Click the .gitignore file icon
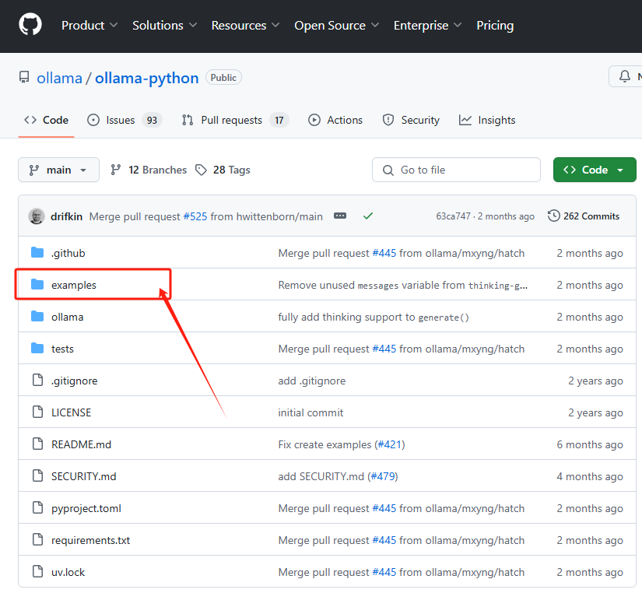This screenshot has height=600, width=642. (37, 380)
